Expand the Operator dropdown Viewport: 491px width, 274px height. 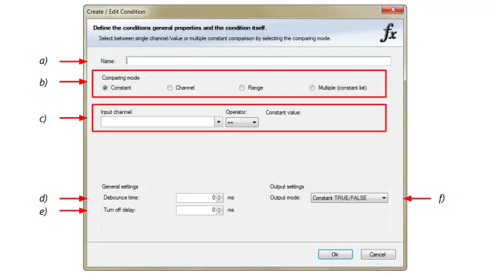(x=242, y=122)
